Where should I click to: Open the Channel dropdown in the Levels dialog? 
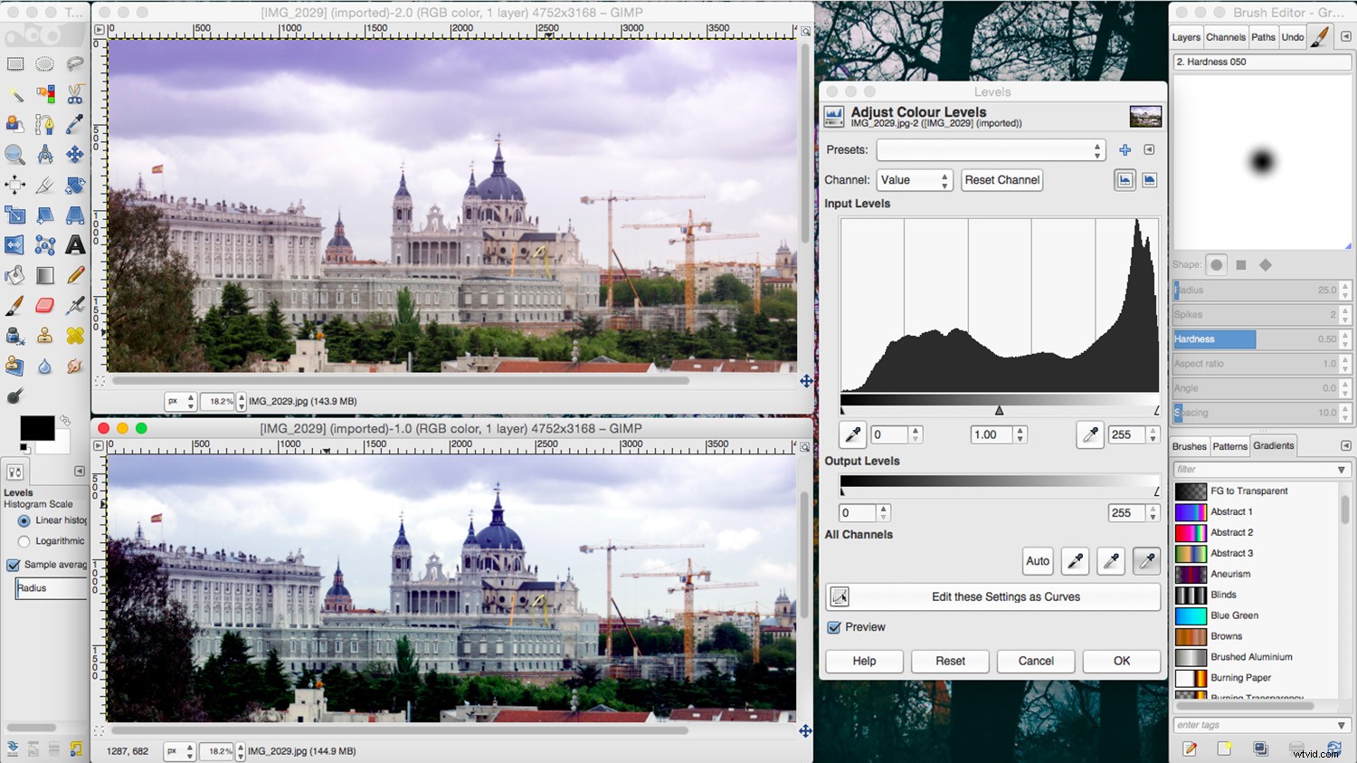click(x=914, y=179)
